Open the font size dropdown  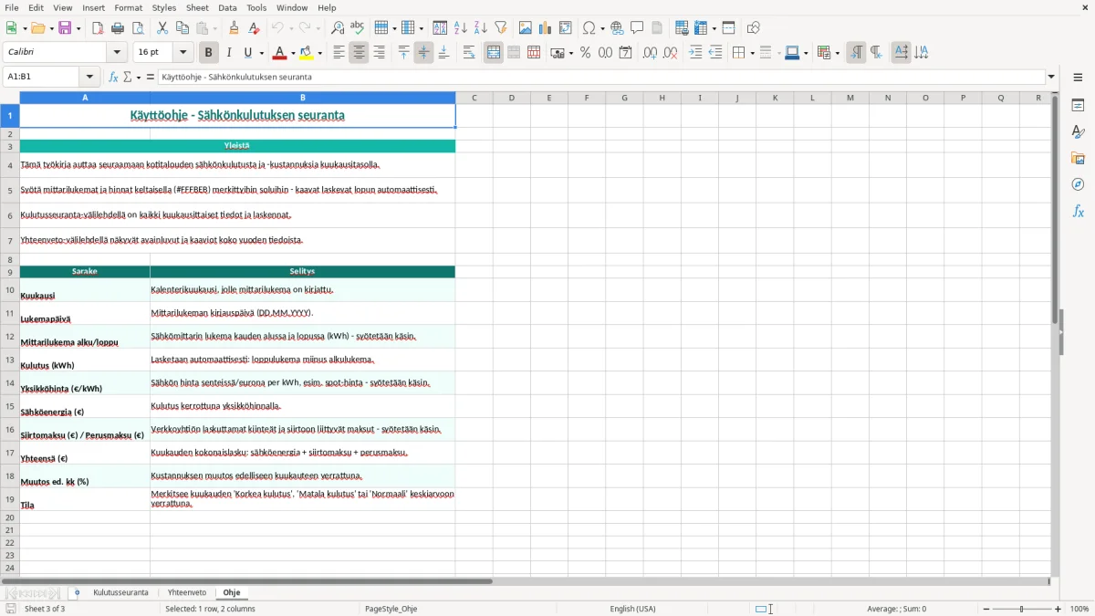coord(183,53)
